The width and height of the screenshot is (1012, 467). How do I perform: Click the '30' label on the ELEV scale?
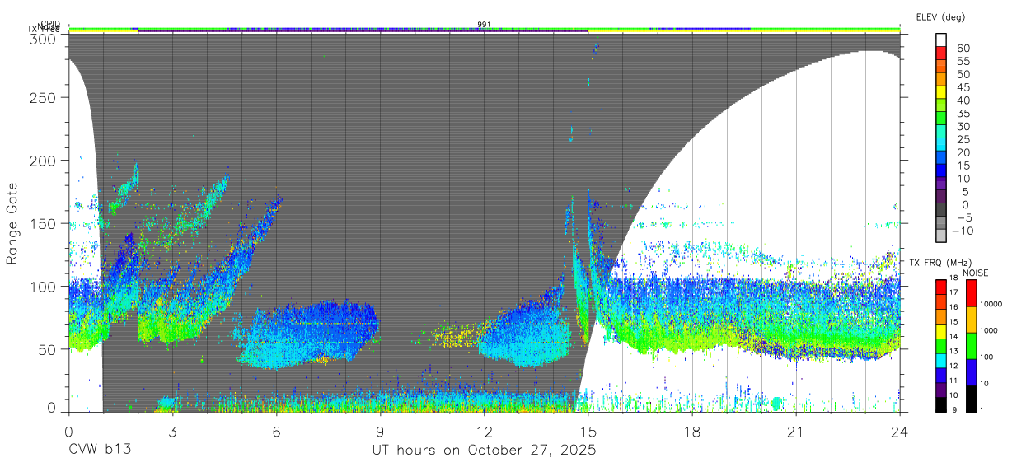963,126
